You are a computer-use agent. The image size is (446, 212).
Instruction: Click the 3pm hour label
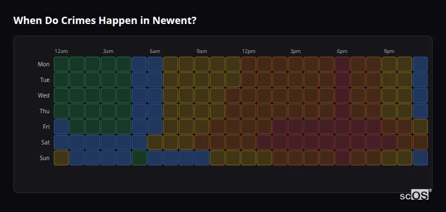[x=295, y=51]
